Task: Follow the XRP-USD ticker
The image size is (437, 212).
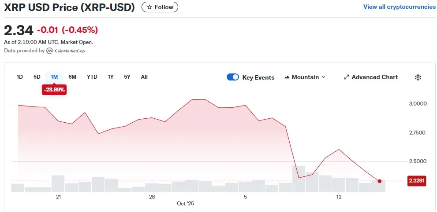Action: point(160,7)
